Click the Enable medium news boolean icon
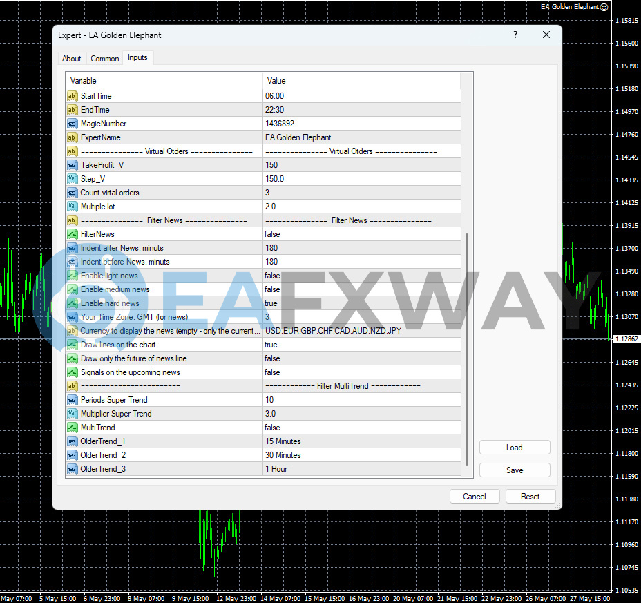 [x=72, y=289]
